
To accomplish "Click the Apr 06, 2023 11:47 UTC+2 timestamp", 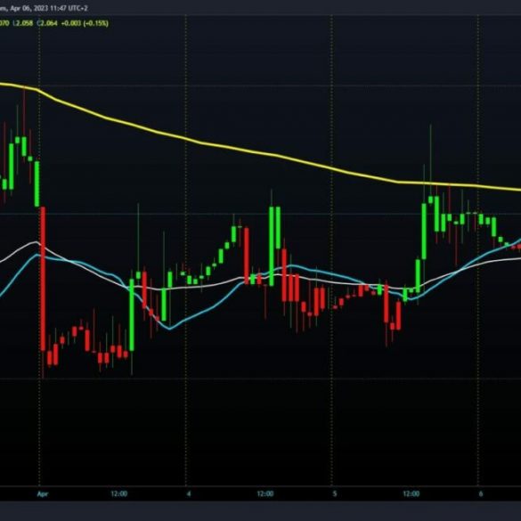I will coord(49,8).
